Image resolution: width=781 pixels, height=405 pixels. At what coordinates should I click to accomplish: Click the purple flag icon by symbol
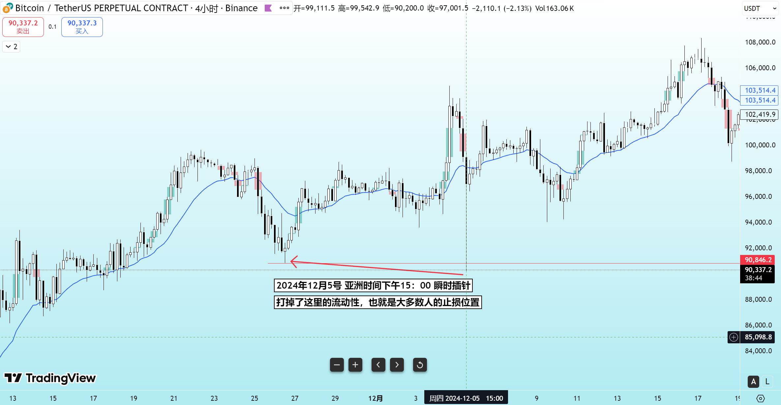(268, 8)
